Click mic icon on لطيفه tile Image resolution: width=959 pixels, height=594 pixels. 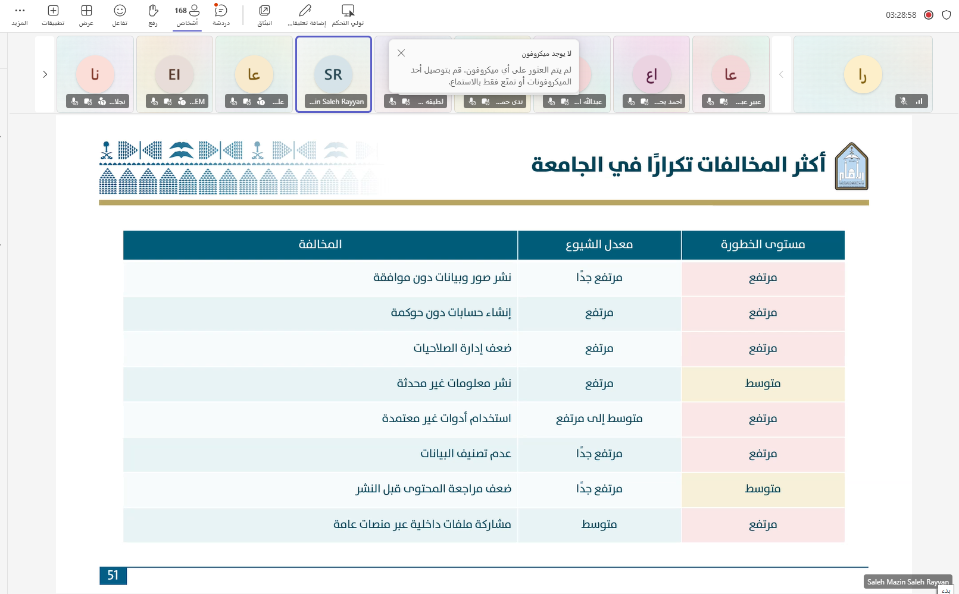click(392, 102)
